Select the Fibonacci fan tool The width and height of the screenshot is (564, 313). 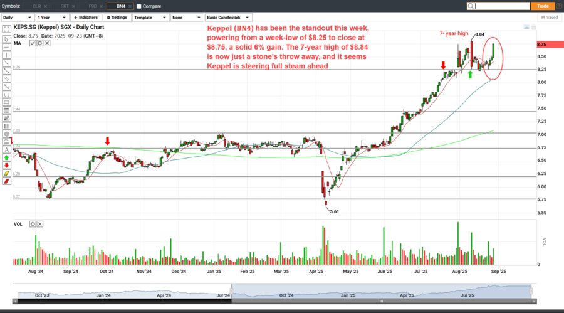6,118
